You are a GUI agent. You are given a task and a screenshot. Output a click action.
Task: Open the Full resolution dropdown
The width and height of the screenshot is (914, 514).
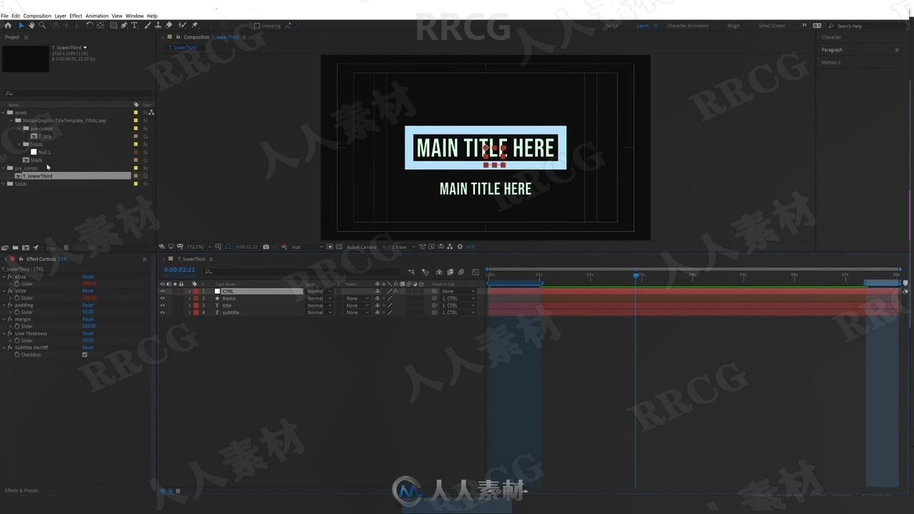pos(306,247)
